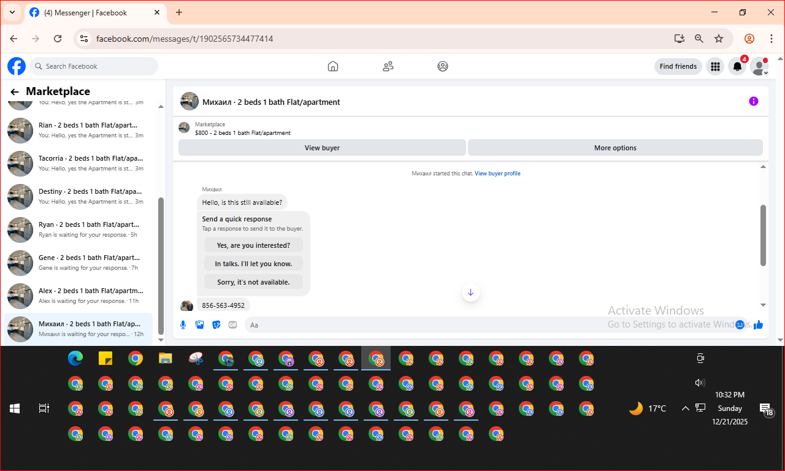The height and width of the screenshot is (471, 785).
Task: Open the Chrome zoom magnifier icon
Action: pos(699,39)
